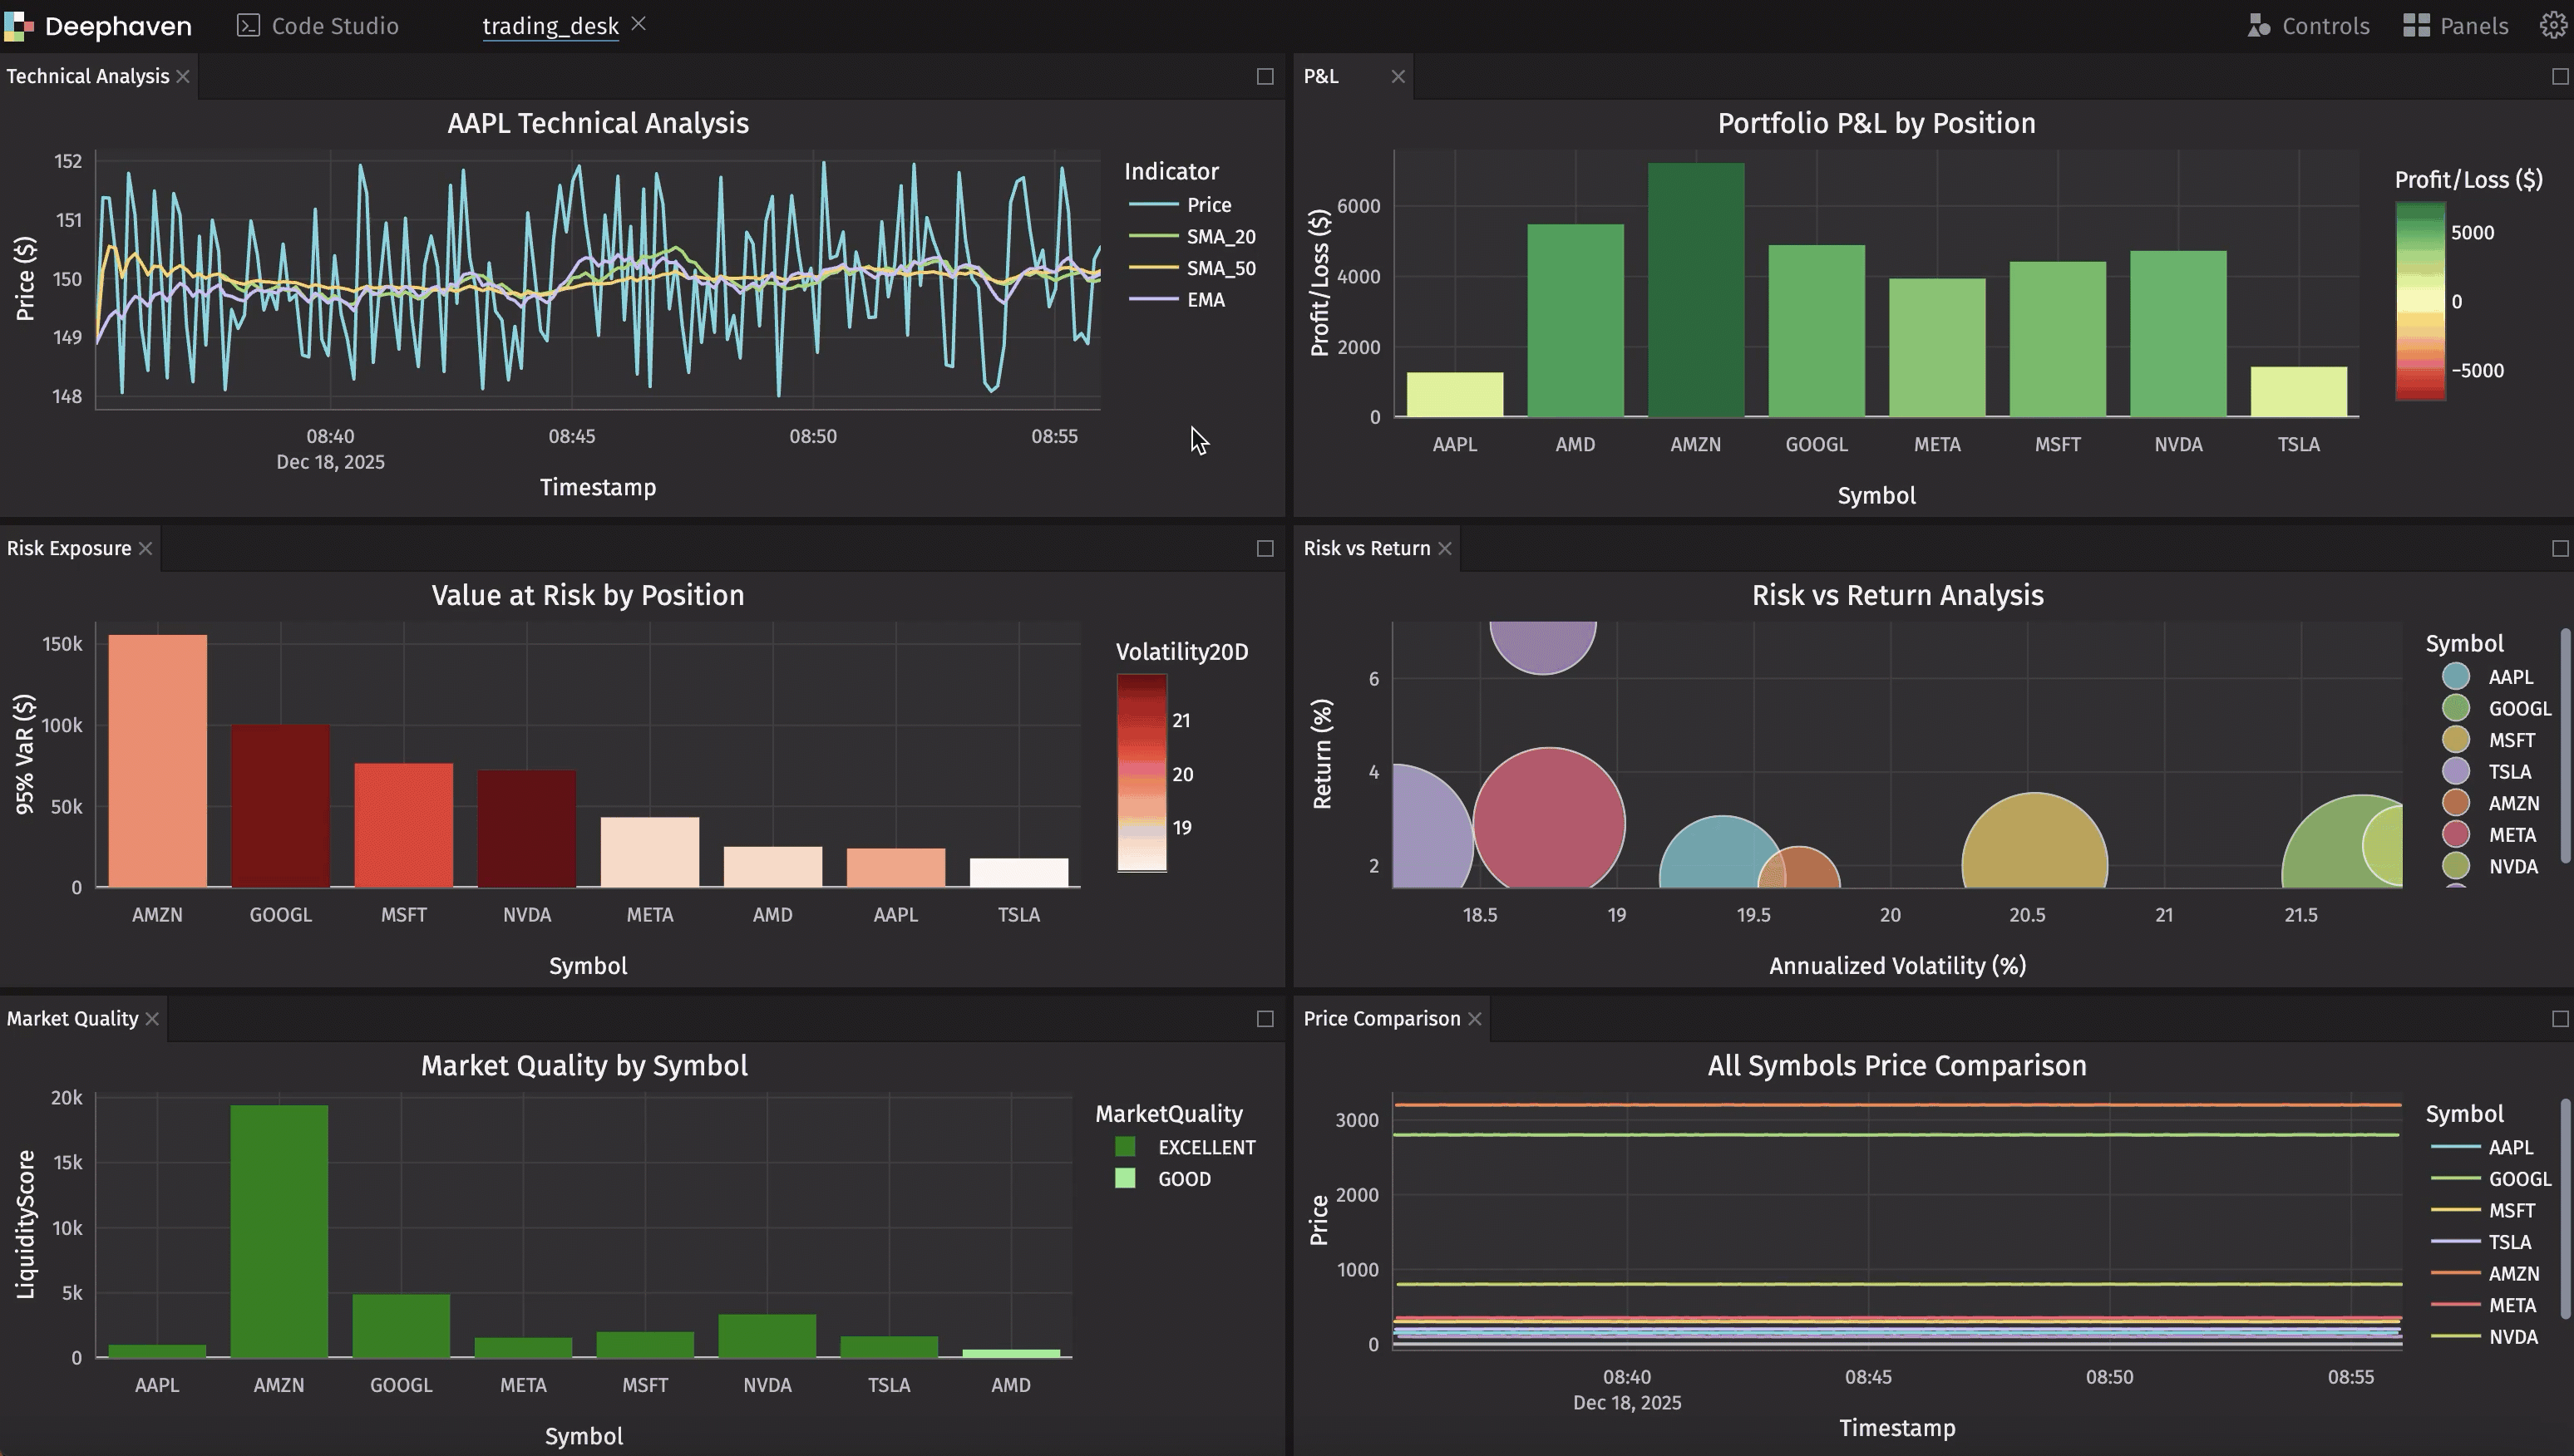Image resolution: width=2574 pixels, height=1456 pixels.
Task: Click Risk vs Return legend scrollbar
Action: point(2566,745)
